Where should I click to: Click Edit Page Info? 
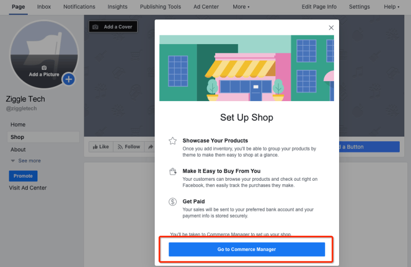[x=319, y=7]
